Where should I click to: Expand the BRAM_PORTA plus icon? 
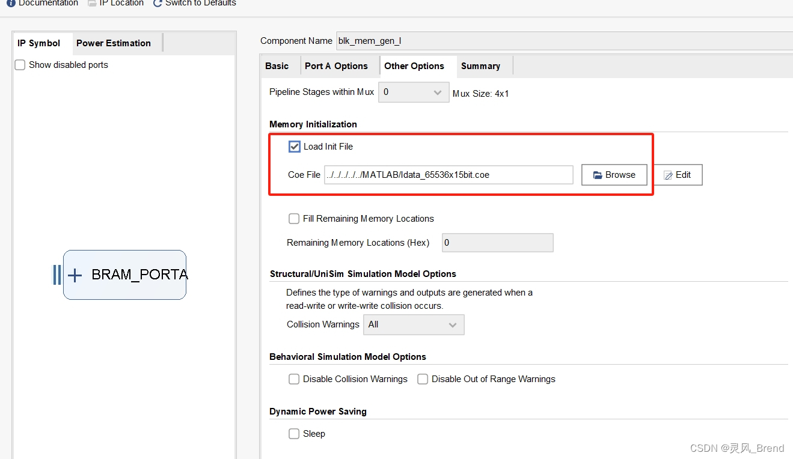click(75, 275)
